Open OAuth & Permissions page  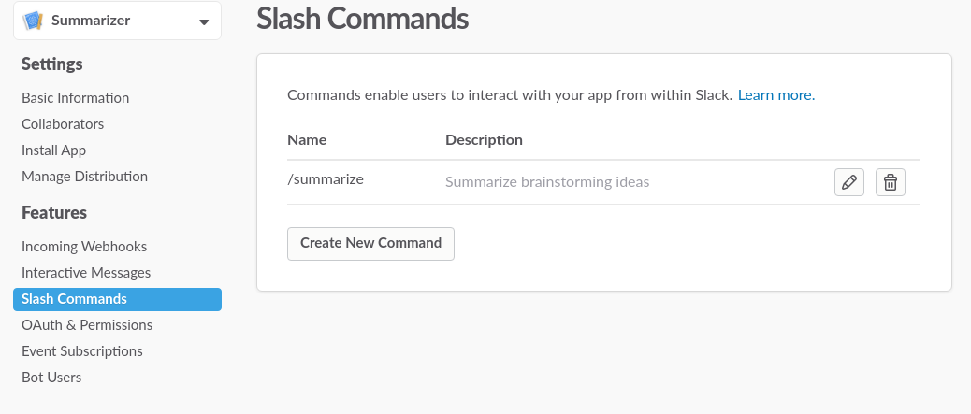pyautogui.click(x=87, y=325)
